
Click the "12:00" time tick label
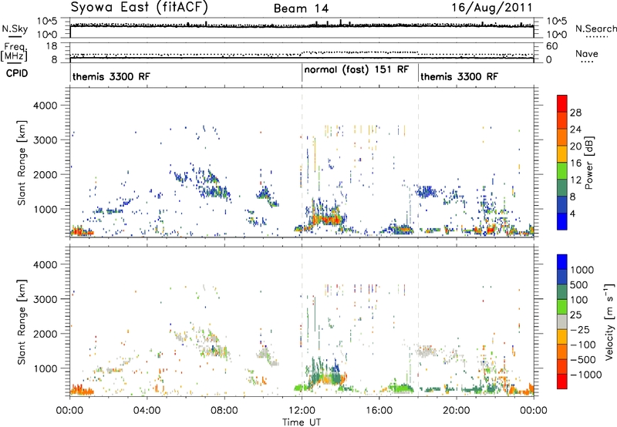click(x=302, y=411)
